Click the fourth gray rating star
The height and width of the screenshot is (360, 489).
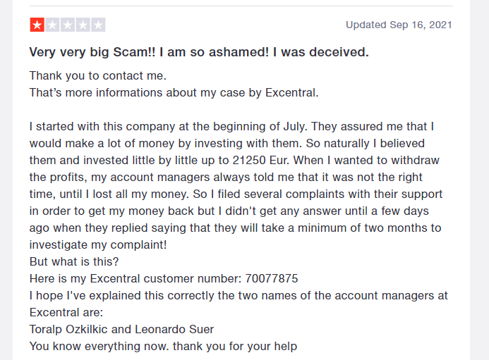click(x=83, y=25)
